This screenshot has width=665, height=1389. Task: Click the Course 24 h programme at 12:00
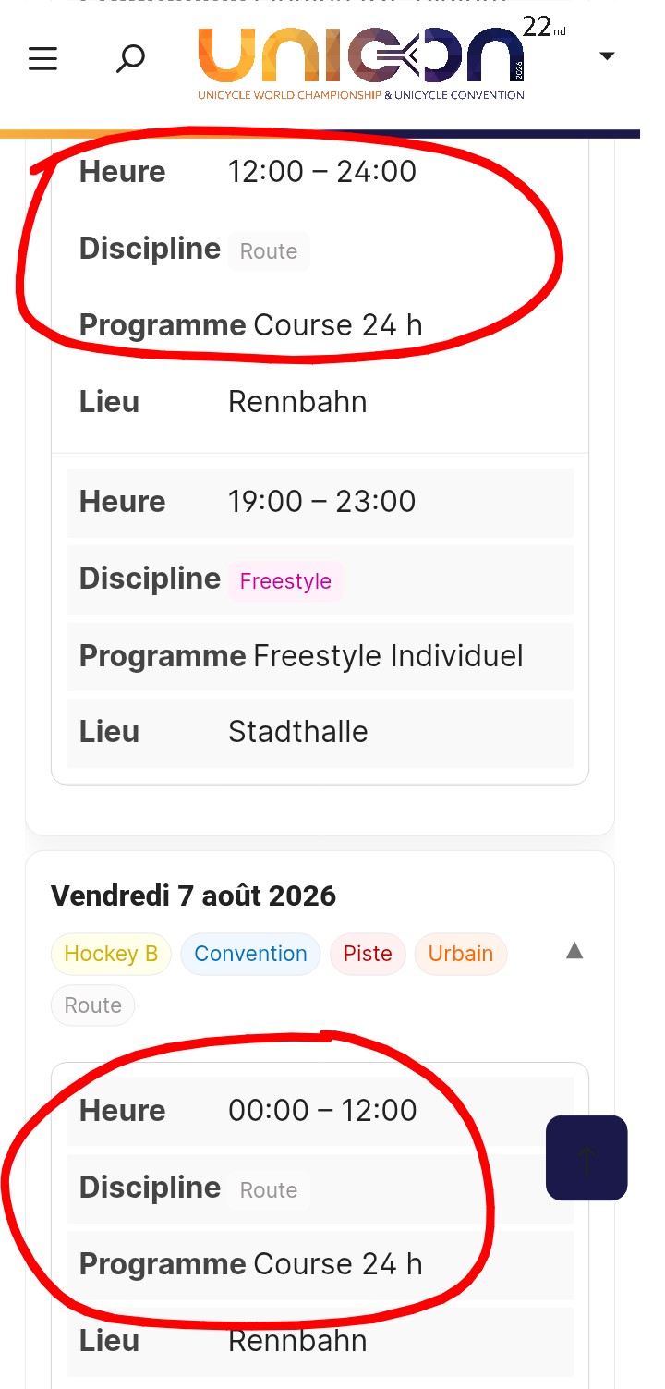coord(337,325)
